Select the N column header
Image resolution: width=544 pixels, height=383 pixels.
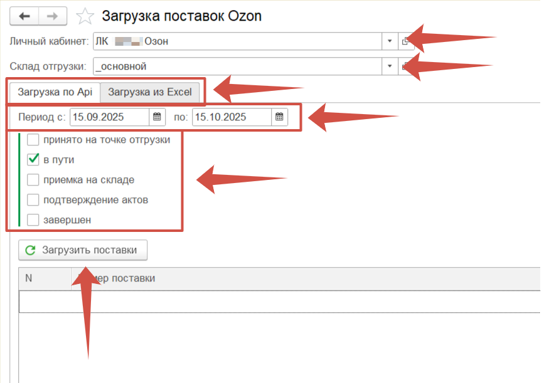pyautogui.click(x=45, y=278)
